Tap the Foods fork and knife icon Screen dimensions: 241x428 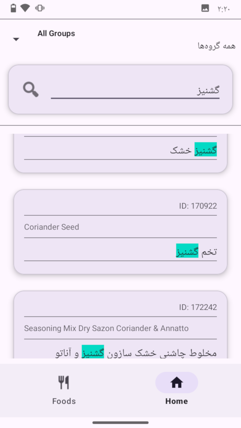pyautogui.click(x=64, y=383)
